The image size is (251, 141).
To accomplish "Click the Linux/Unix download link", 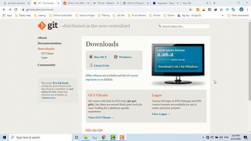I will pos(102,65).
